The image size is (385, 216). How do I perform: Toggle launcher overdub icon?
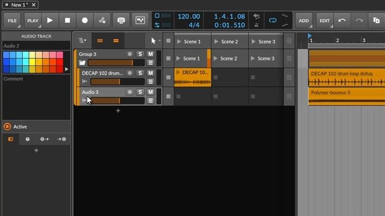point(121,20)
